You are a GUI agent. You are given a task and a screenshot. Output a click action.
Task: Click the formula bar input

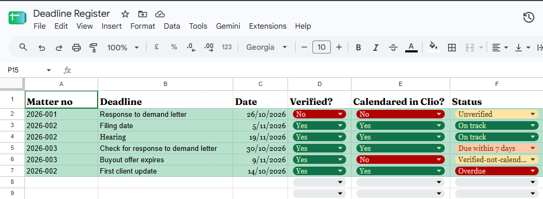point(308,70)
